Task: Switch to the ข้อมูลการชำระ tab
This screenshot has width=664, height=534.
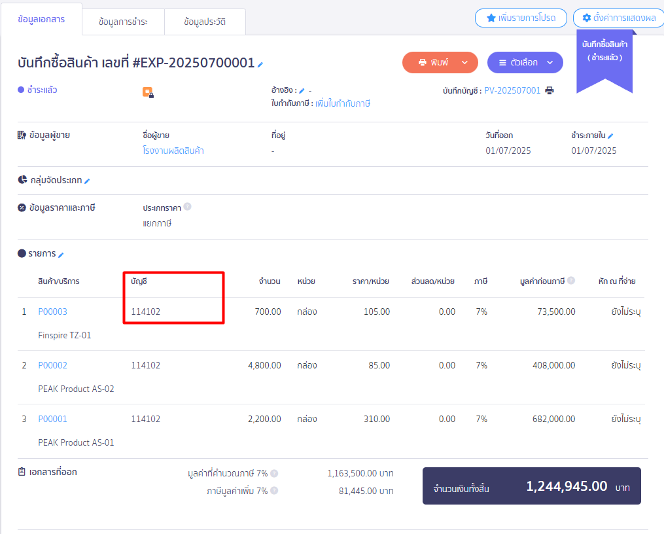Action: tap(123, 22)
